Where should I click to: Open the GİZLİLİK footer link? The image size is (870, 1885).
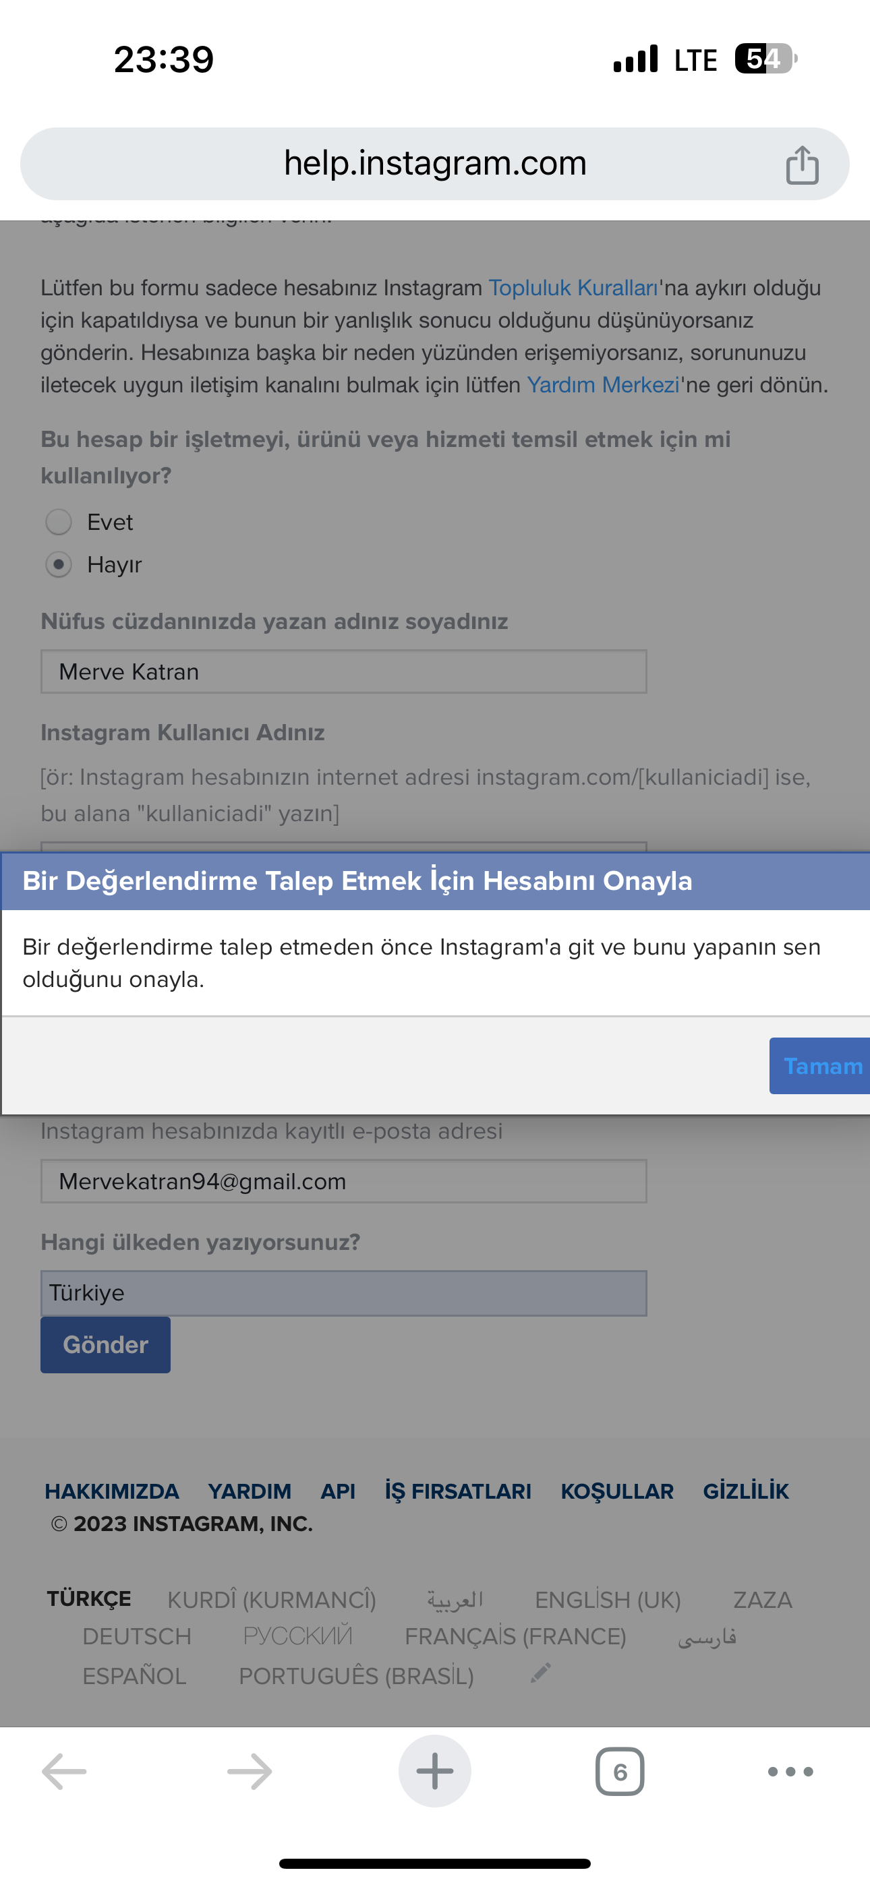point(745,1491)
